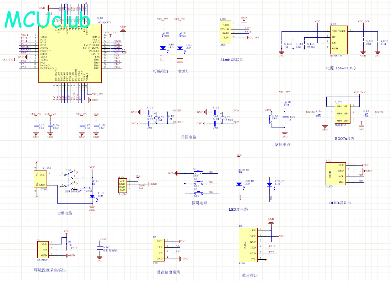This screenshot has height=281, width=391.
Task: Click the S_EC6 1uf reset capacitor
Action: click(x=285, y=117)
